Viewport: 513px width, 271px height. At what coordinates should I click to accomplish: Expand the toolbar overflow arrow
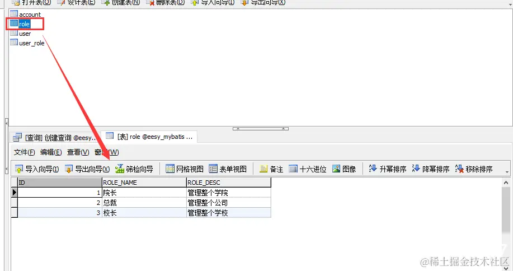click(x=507, y=172)
